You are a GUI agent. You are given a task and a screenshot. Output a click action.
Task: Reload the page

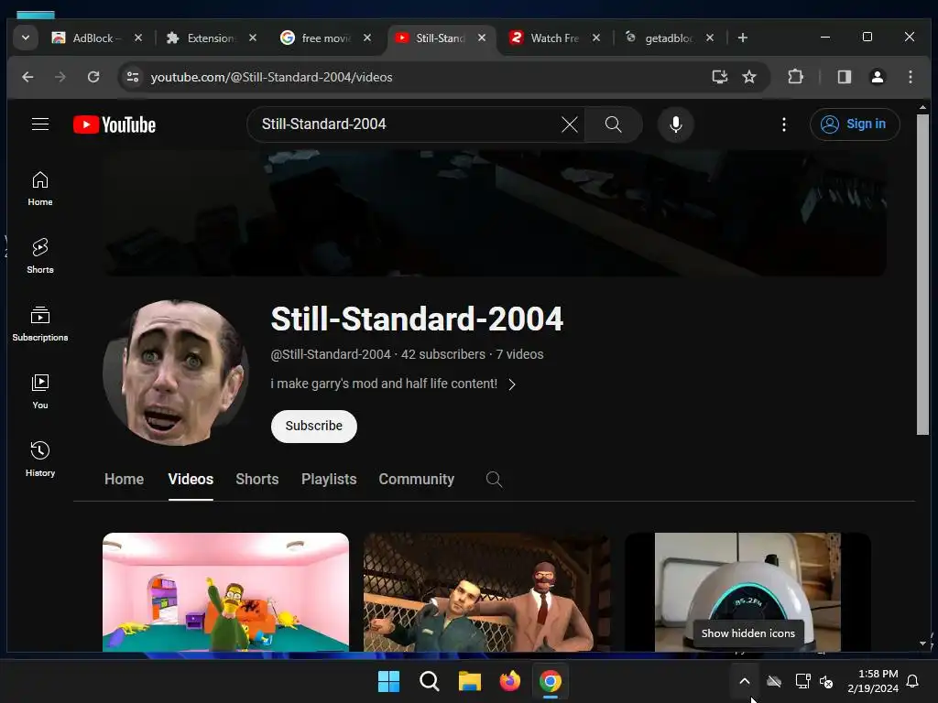click(93, 77)
